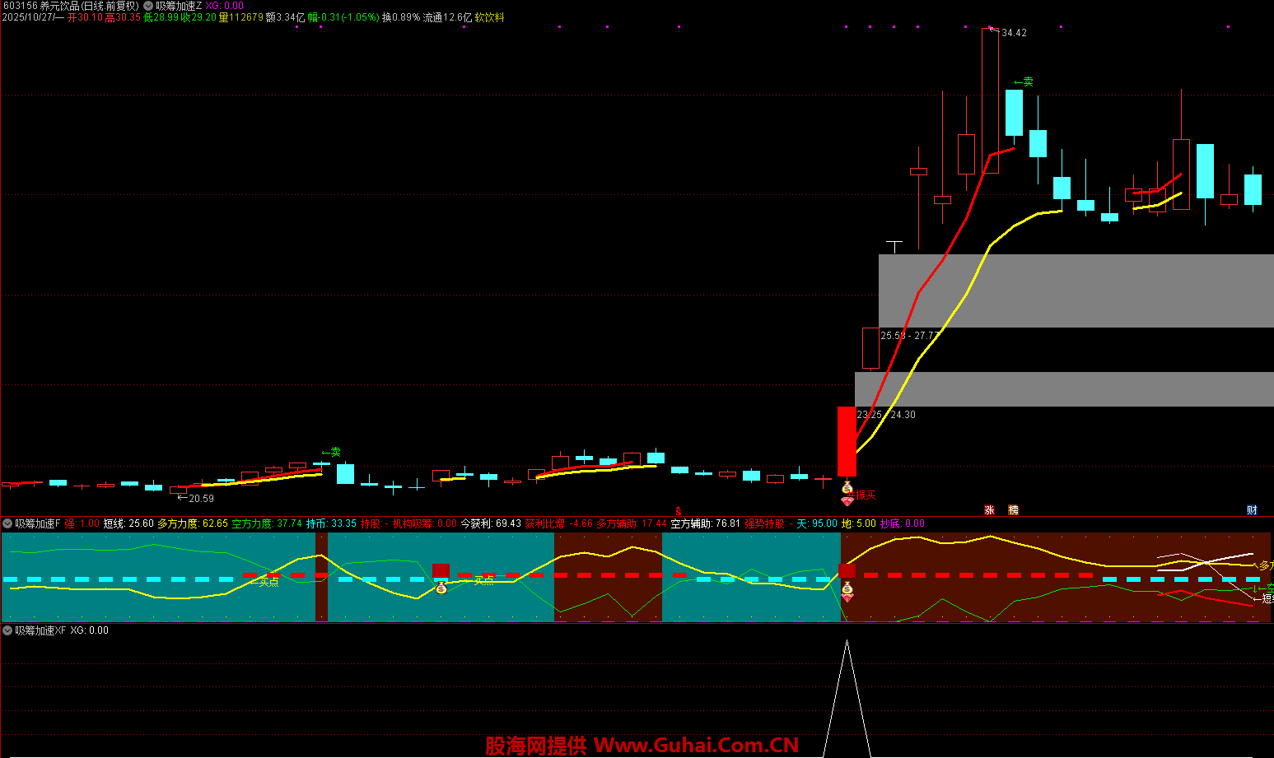Expand the 吸筹加速Z indicator menu
The image size is (1274, 758).
click(149, 6)
